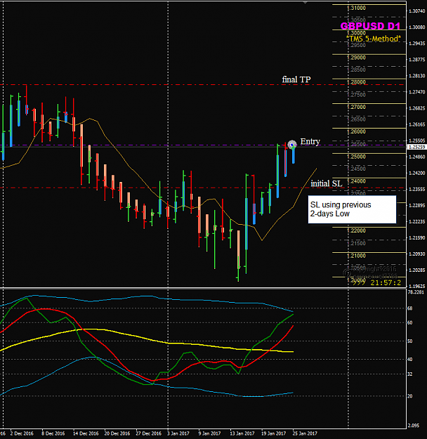Click the 1.21000 round-number level label
The height and width of the screenshot is (439, 427).
point(357,256)
